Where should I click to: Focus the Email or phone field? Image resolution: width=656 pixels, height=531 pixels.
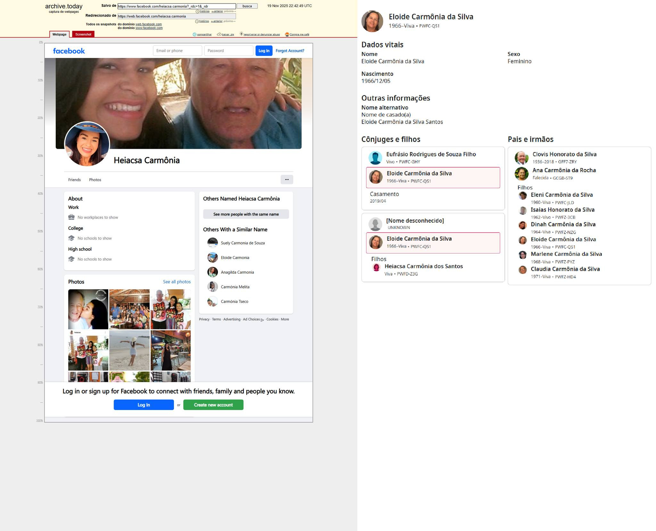[177, 51]
